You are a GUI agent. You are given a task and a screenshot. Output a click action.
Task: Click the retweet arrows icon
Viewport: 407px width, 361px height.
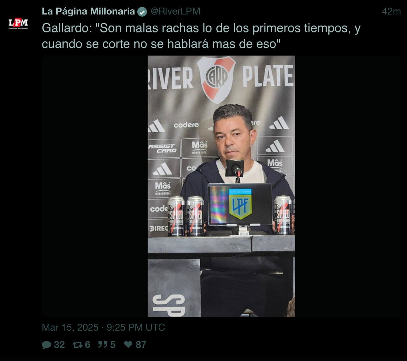click(x=77, y=345)
